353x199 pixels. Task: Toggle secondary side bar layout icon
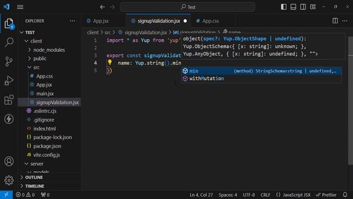click(303, 7)
